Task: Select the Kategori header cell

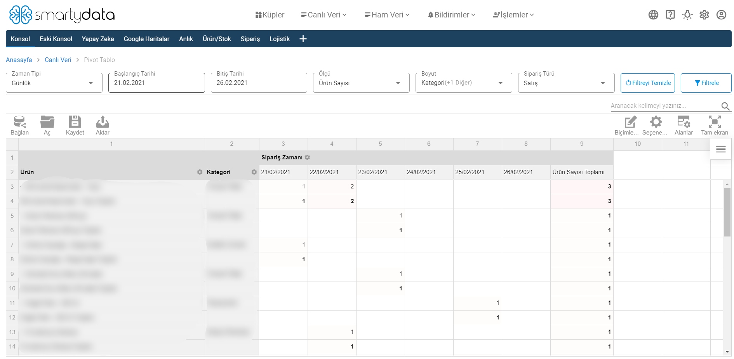Action: (232, 172)
